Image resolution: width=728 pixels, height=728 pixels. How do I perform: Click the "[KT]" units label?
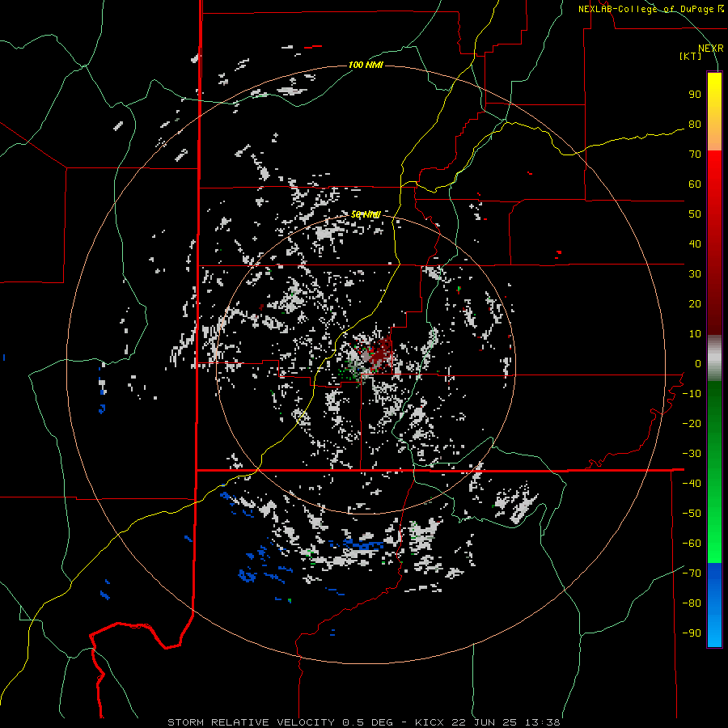coord(691,56)
